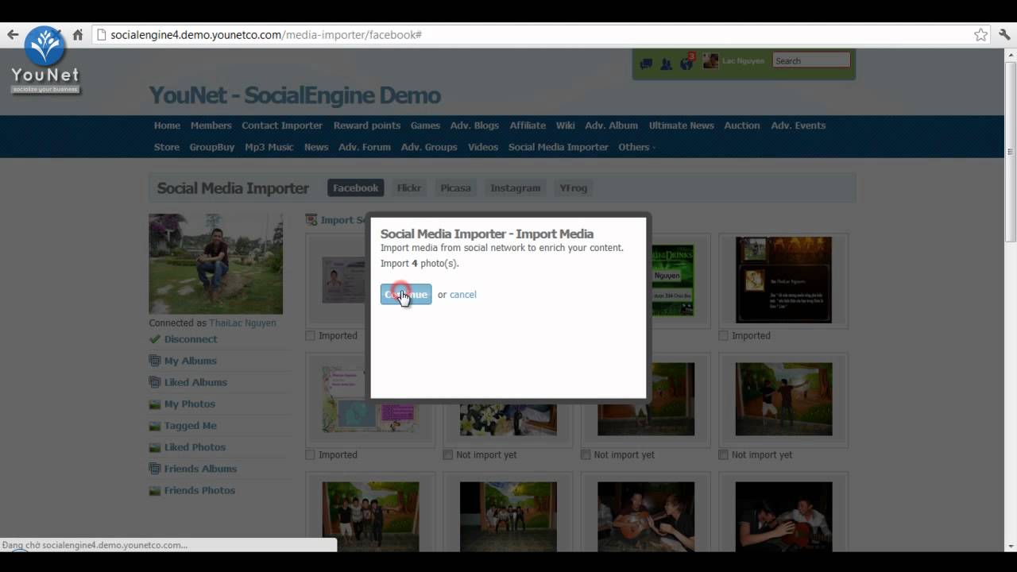The height and width of the screenshot is (572, 1017).
Task: Expand the Others dropdown menu
Action: pyautogui.click(x=636, y=147)
